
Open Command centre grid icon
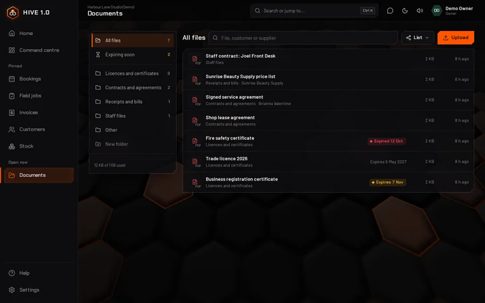11,50
